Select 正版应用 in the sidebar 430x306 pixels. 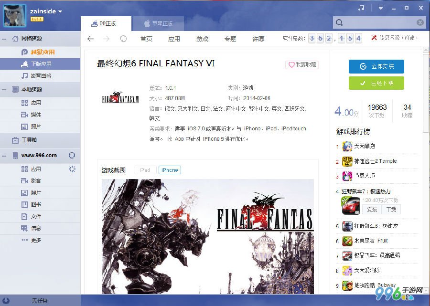pos(40,64)
